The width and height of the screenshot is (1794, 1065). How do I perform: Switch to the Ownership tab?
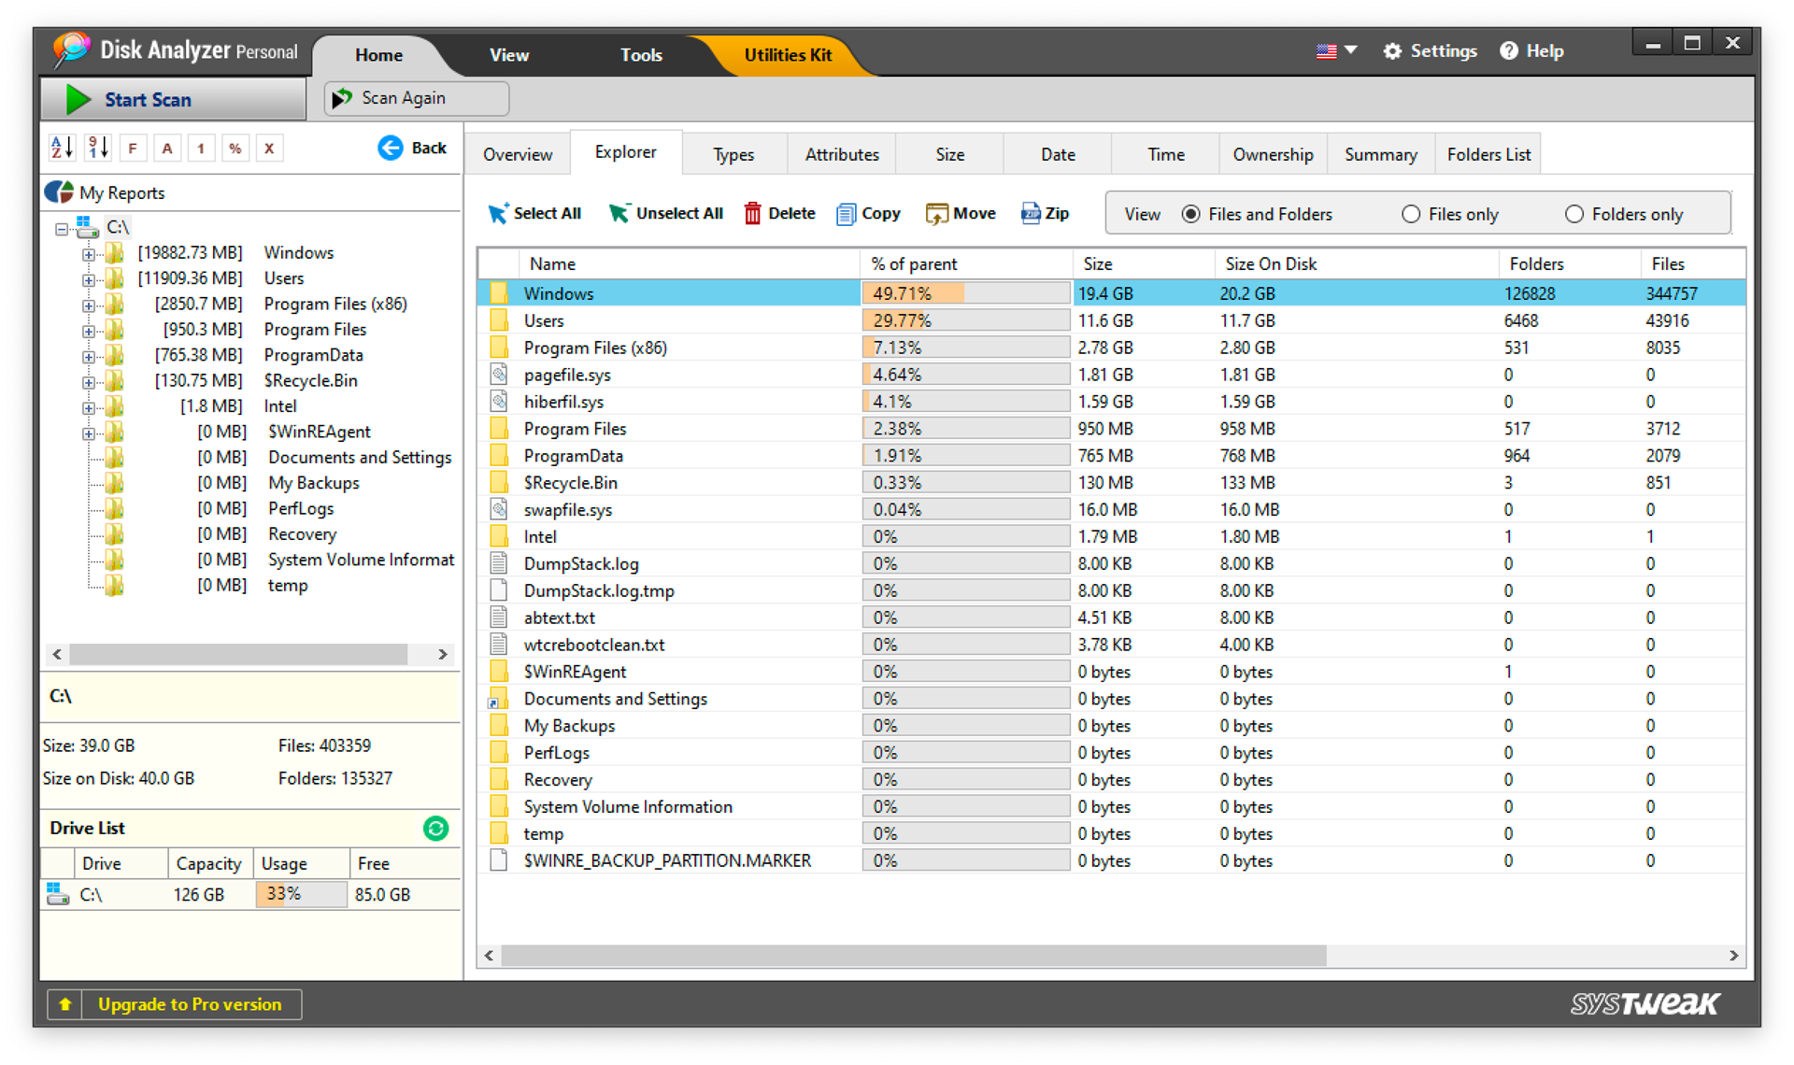click(x=1273, y=154)
